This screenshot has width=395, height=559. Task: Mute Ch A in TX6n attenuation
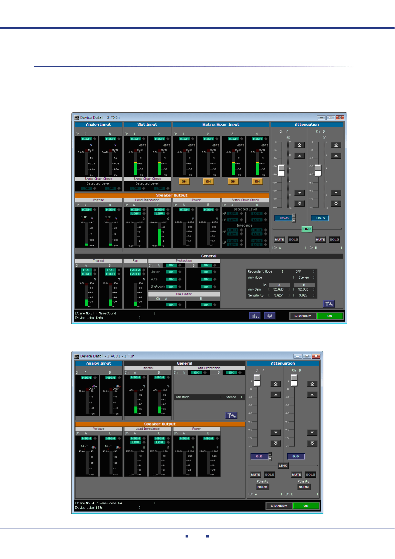[x=280, y=239]
